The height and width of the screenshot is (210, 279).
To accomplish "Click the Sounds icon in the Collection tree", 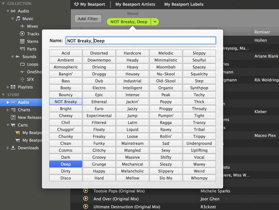I will point(18,57).
